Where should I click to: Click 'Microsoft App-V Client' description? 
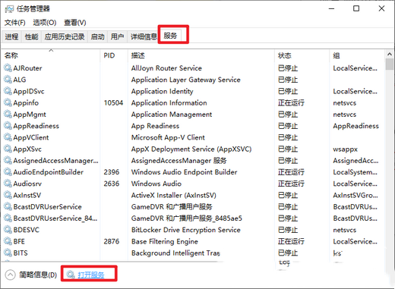pyautogui.click(x=168, y=137)
